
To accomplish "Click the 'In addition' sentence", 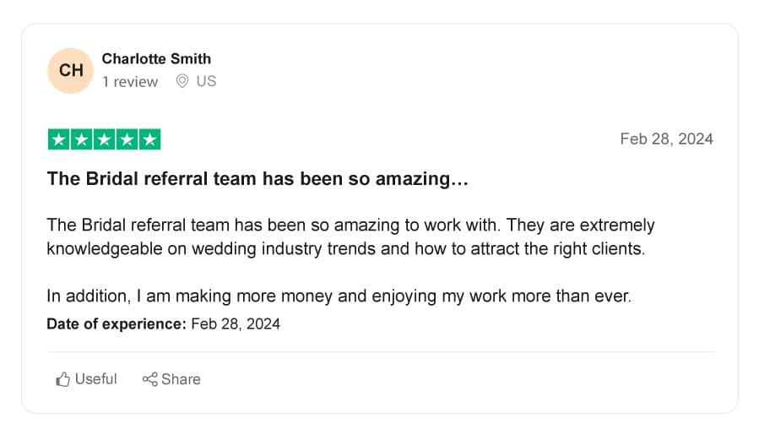I will coord(339,296).
